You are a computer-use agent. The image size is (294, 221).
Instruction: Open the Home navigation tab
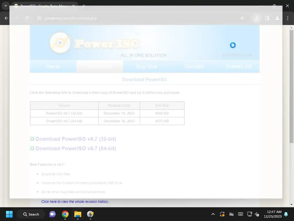[53, 66]
